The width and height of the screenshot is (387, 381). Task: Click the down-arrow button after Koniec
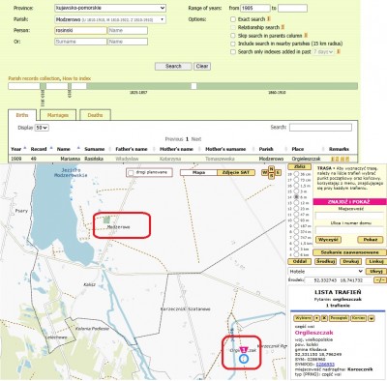(x=372, y=318)
